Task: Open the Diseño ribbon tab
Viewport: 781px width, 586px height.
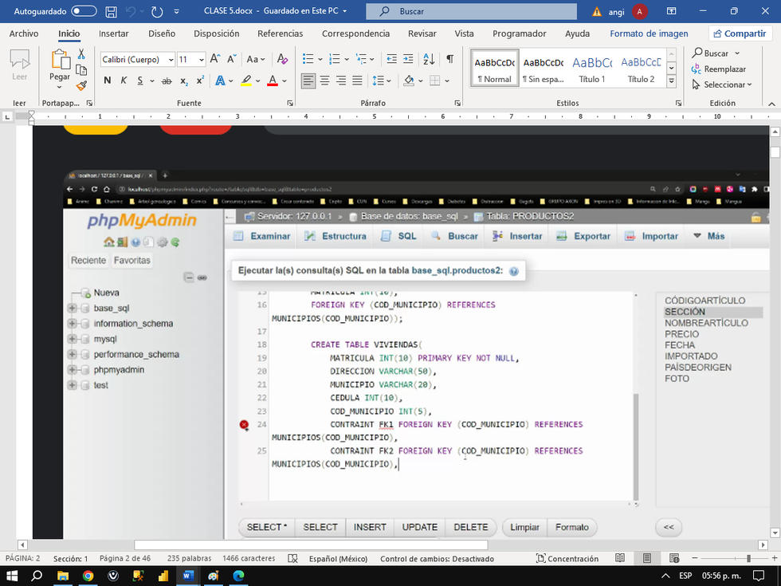Action: (x=162, y=33)
